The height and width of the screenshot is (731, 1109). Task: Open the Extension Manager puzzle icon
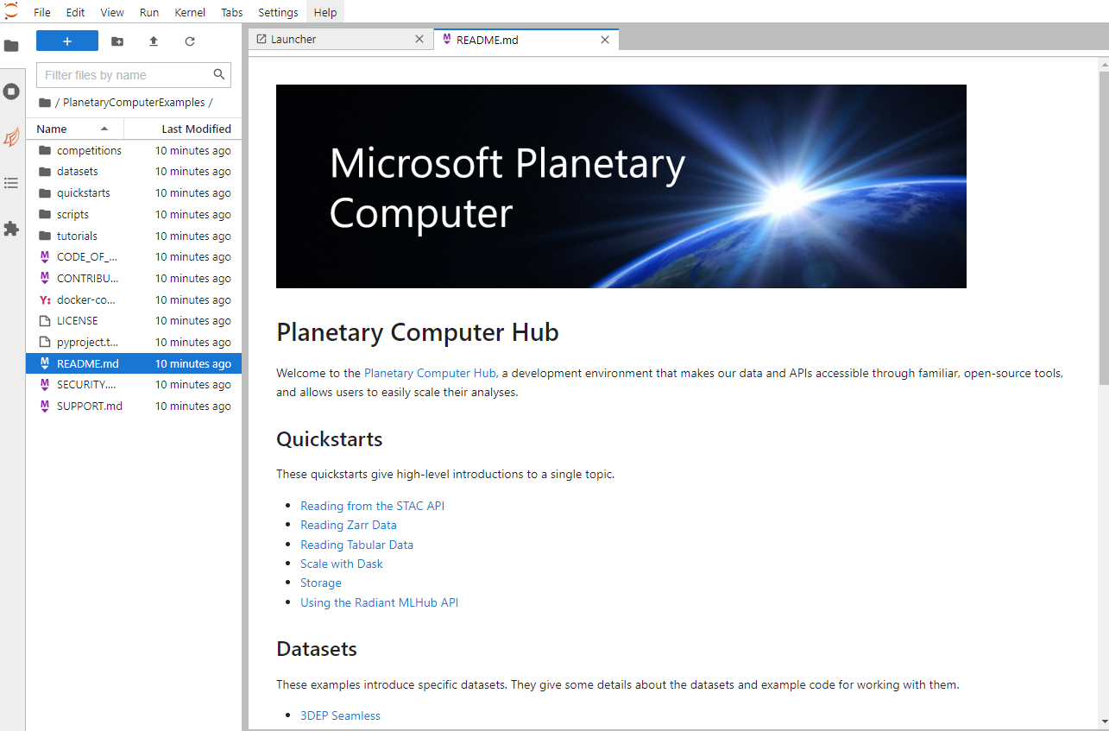(11, 229)
